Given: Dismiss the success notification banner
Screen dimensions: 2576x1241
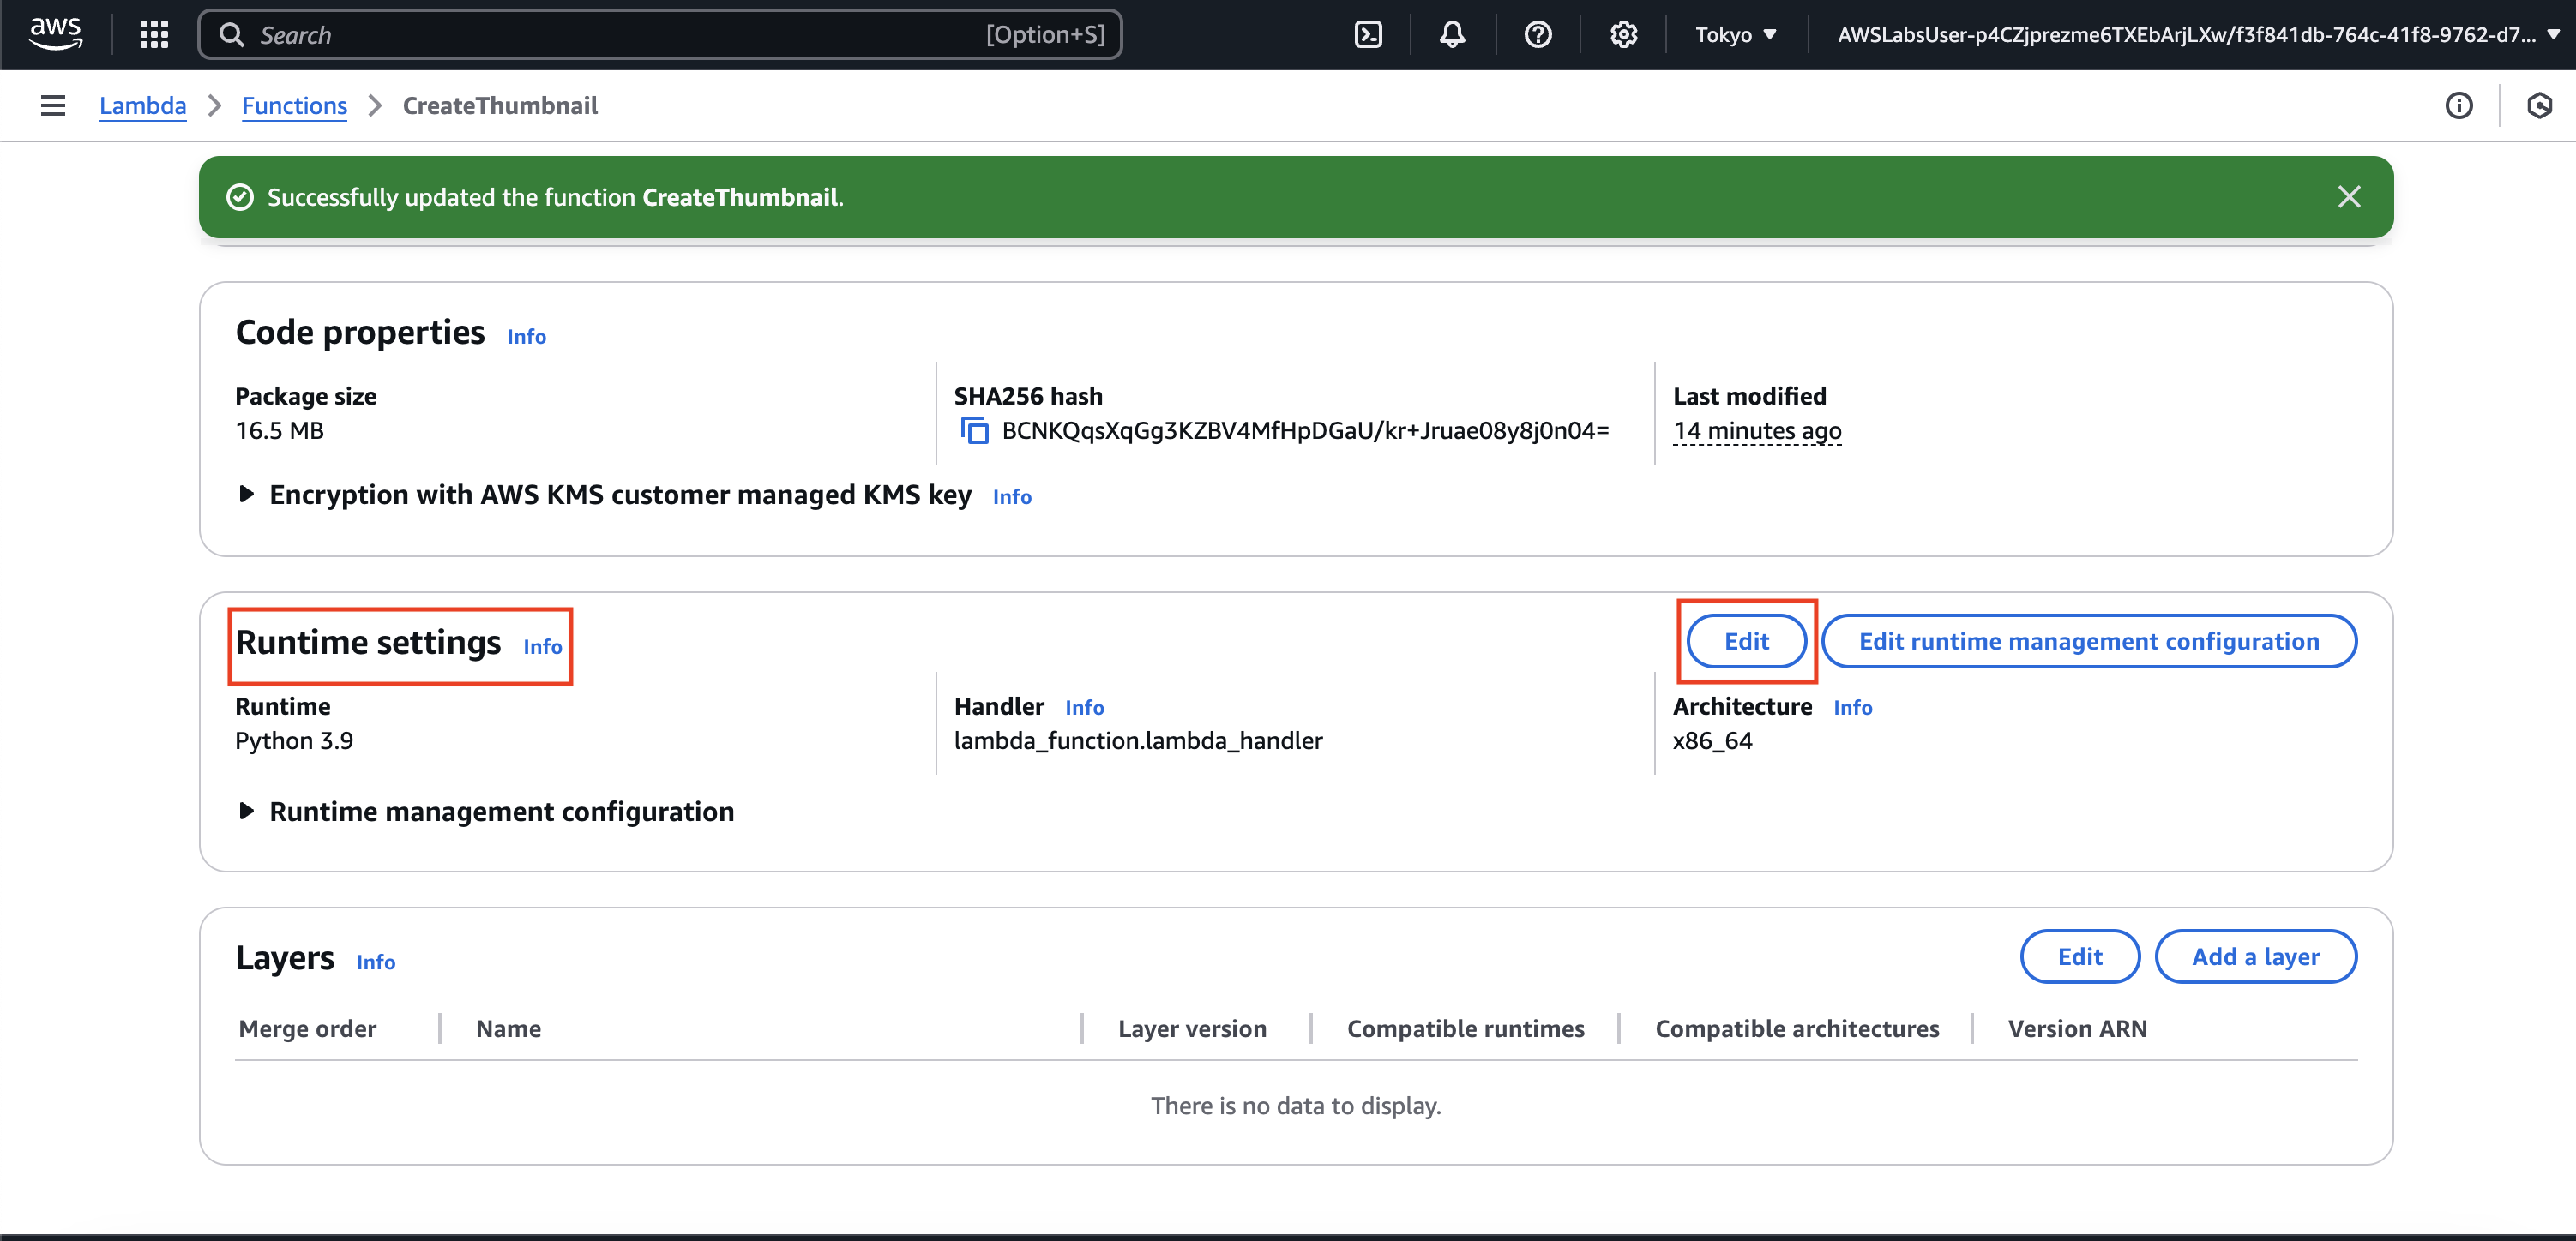Looking at the screenshot, I should pos(2349,197).
